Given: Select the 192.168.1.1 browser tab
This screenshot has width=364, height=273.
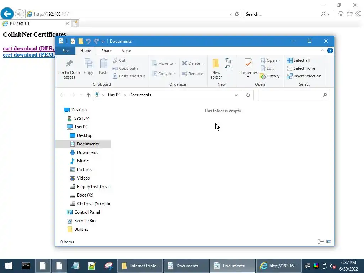Looking at the screenshot, I should pyautogui.click(x=35, y=23).
